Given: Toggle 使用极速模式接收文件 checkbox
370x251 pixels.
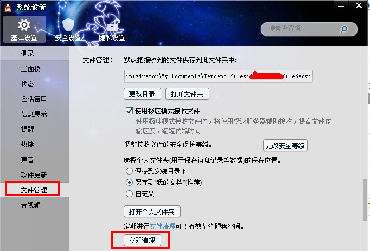Looking at the screenshot, I should pyautogui.click(x=129, y=111).
